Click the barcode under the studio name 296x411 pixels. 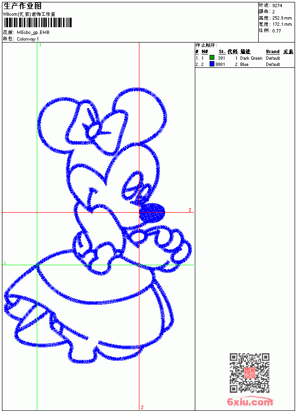37,22
